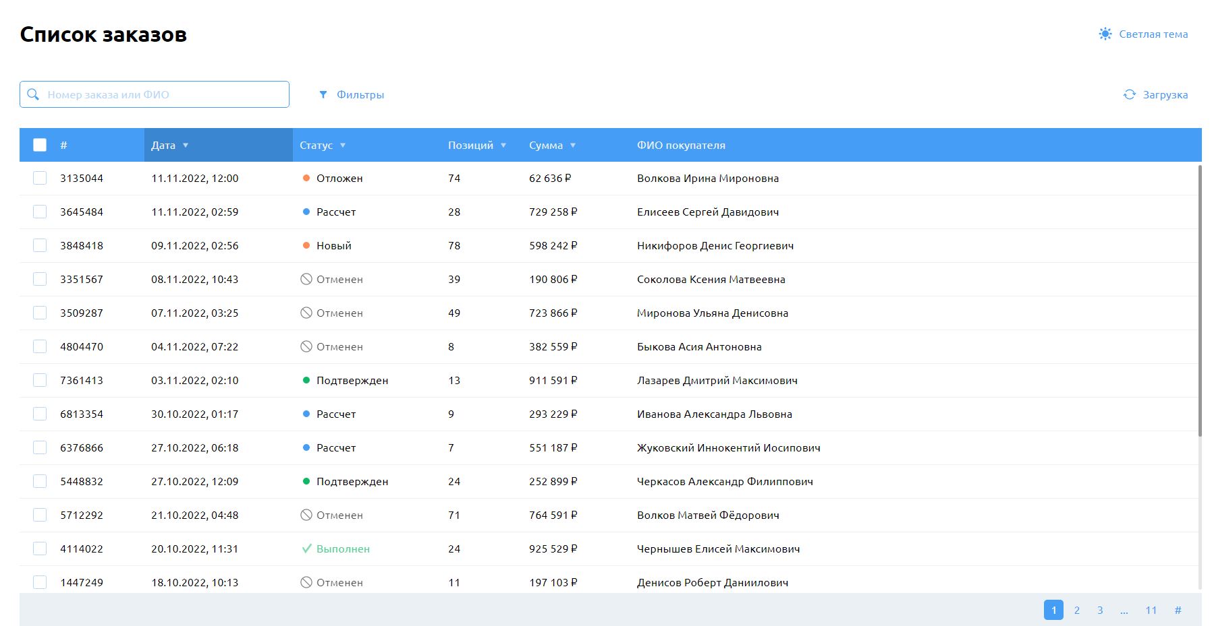Screen dimensions: 1212x626
Task: Open the Фильтры panel
Action: [360, 94]
